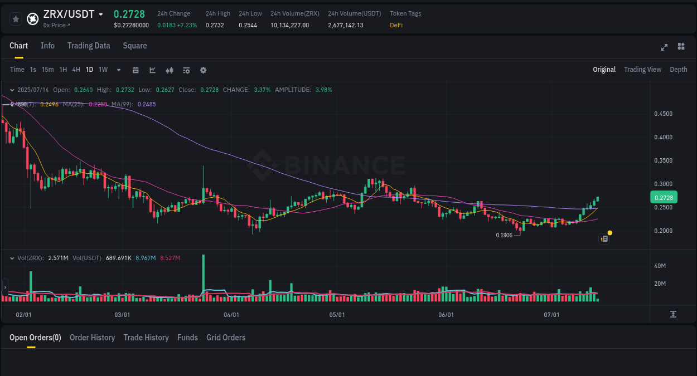Switch chart to Trading View mode
Screen dimensions: 697x376
[x=642, y=70]
